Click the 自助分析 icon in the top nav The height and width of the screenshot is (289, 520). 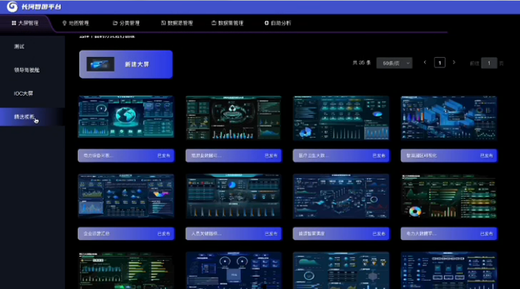pyautogui.click(x=267, y=23)
